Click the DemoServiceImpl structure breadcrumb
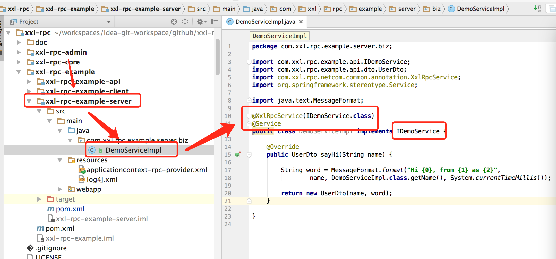556x259 pixels. click(x=279, y=36)
